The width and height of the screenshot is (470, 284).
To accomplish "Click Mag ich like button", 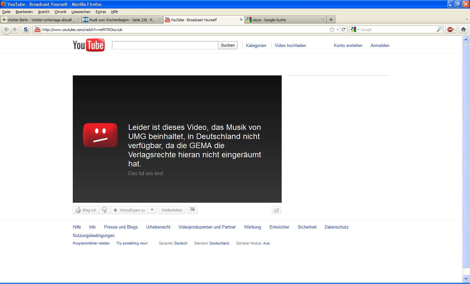I will [x=86, y=210].
